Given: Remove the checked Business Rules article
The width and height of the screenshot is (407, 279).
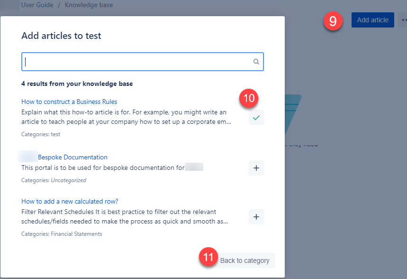Looking at the screenshot, I should click(256, 117).
